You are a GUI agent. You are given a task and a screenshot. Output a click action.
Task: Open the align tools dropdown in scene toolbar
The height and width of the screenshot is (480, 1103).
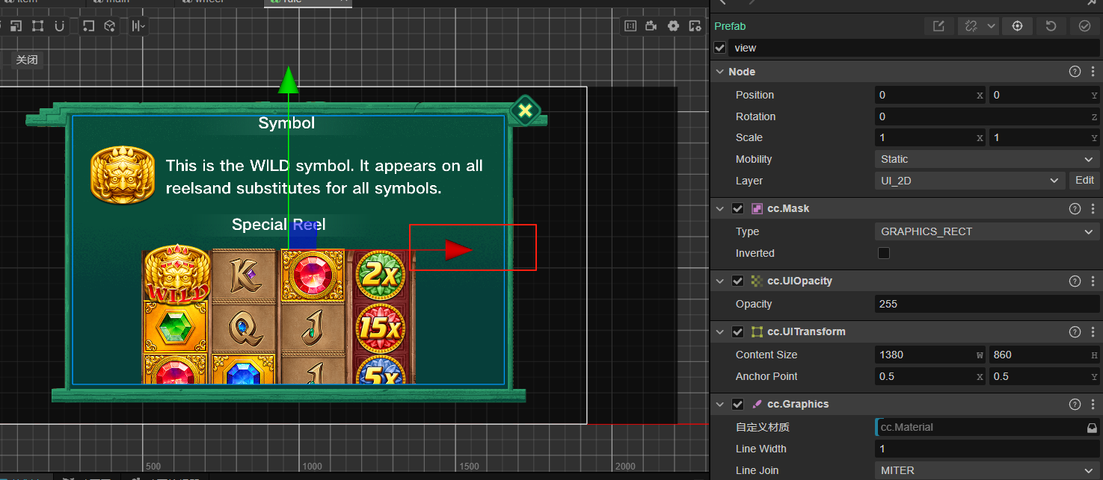(x=138, y=26)
